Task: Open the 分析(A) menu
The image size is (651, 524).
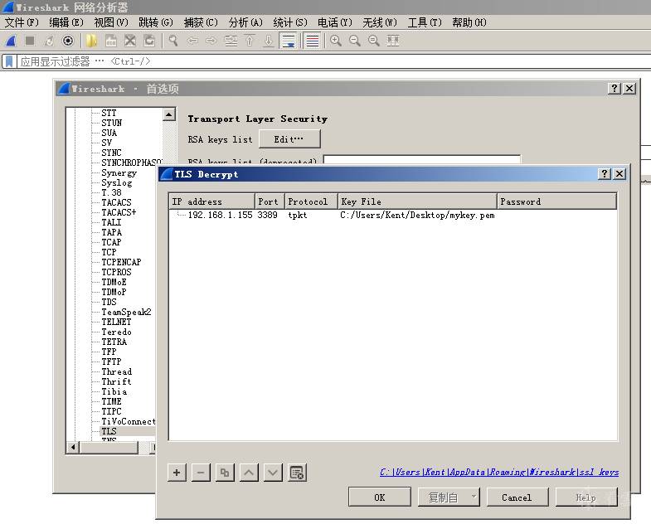Action: [x=245, y=22]
